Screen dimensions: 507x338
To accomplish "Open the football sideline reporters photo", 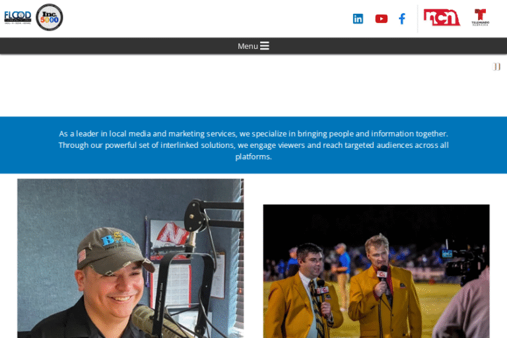I will pyautogui.click(x=376, y=271).
